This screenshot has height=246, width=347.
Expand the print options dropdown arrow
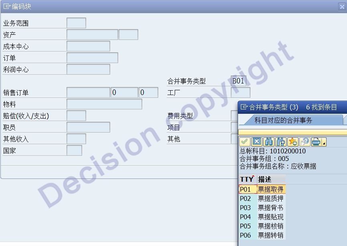pos(324,143)
